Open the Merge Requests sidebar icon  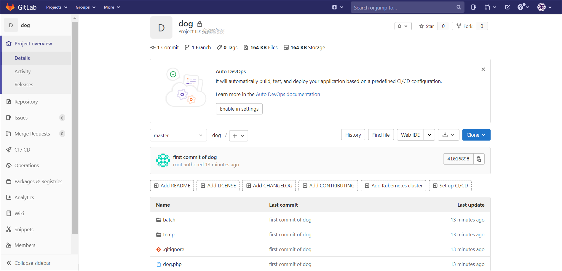point(9,133)
